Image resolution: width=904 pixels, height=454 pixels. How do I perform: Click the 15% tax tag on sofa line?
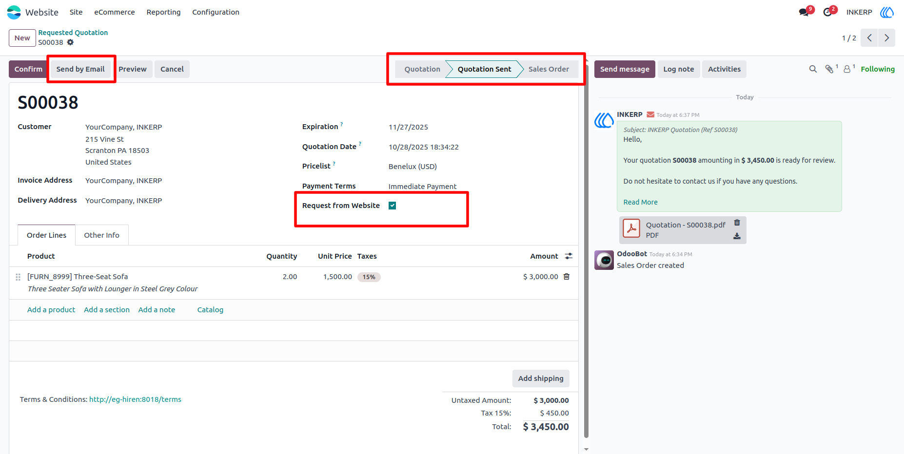(369, 277)
